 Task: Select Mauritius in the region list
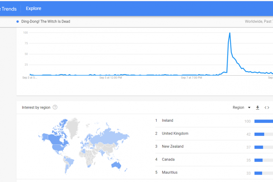pos(170,172)
